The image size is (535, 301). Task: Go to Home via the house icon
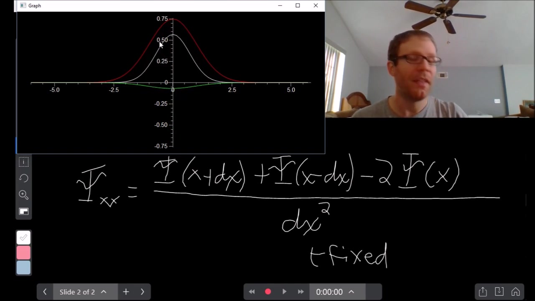pyautogui.click(x=516, y=291)
